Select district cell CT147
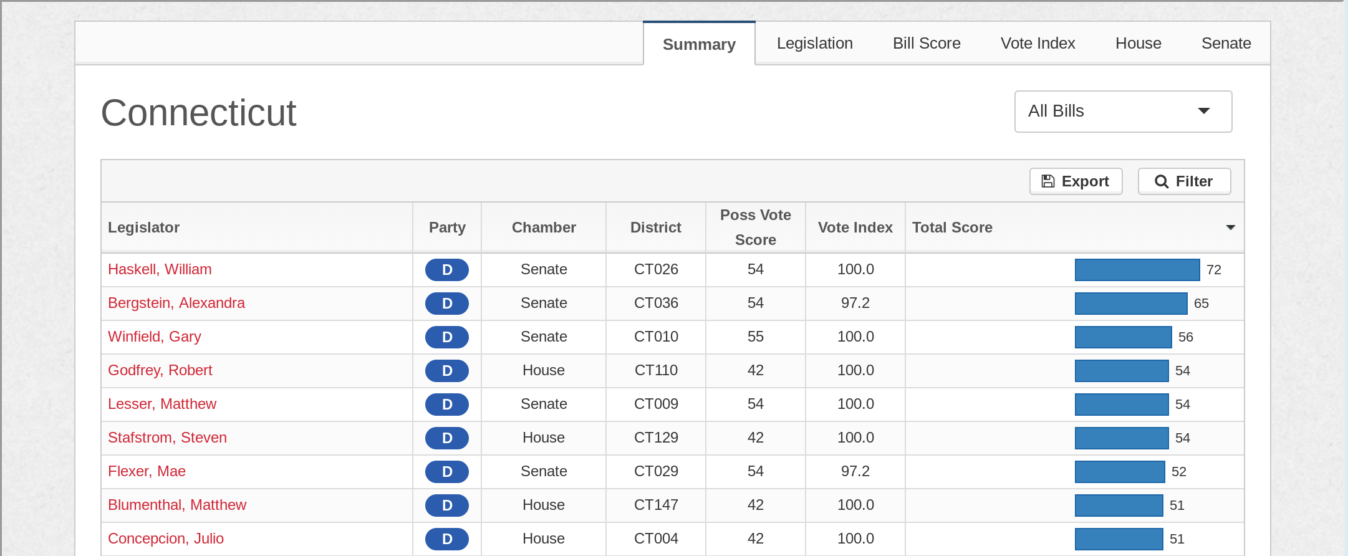This screenshot has height=556, width=1348. pos(656,505)
